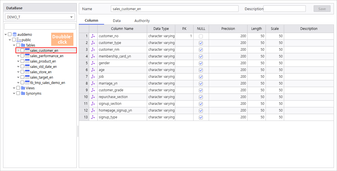Check the sales_store_en tree checkbox
This screenshot has height=171, width=337.
pyautogui.click(x=22, y=72)
